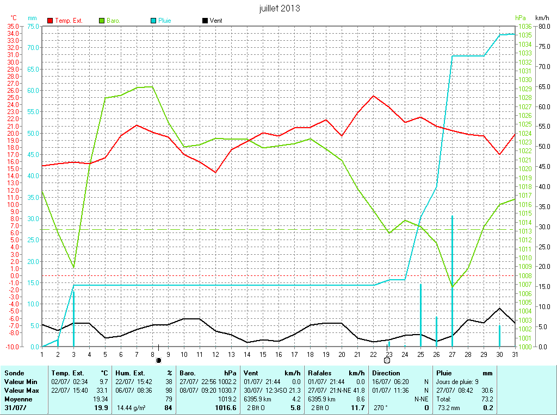Click the chart title juillet 2013
The image size is (557, 415).
[280, 8]
